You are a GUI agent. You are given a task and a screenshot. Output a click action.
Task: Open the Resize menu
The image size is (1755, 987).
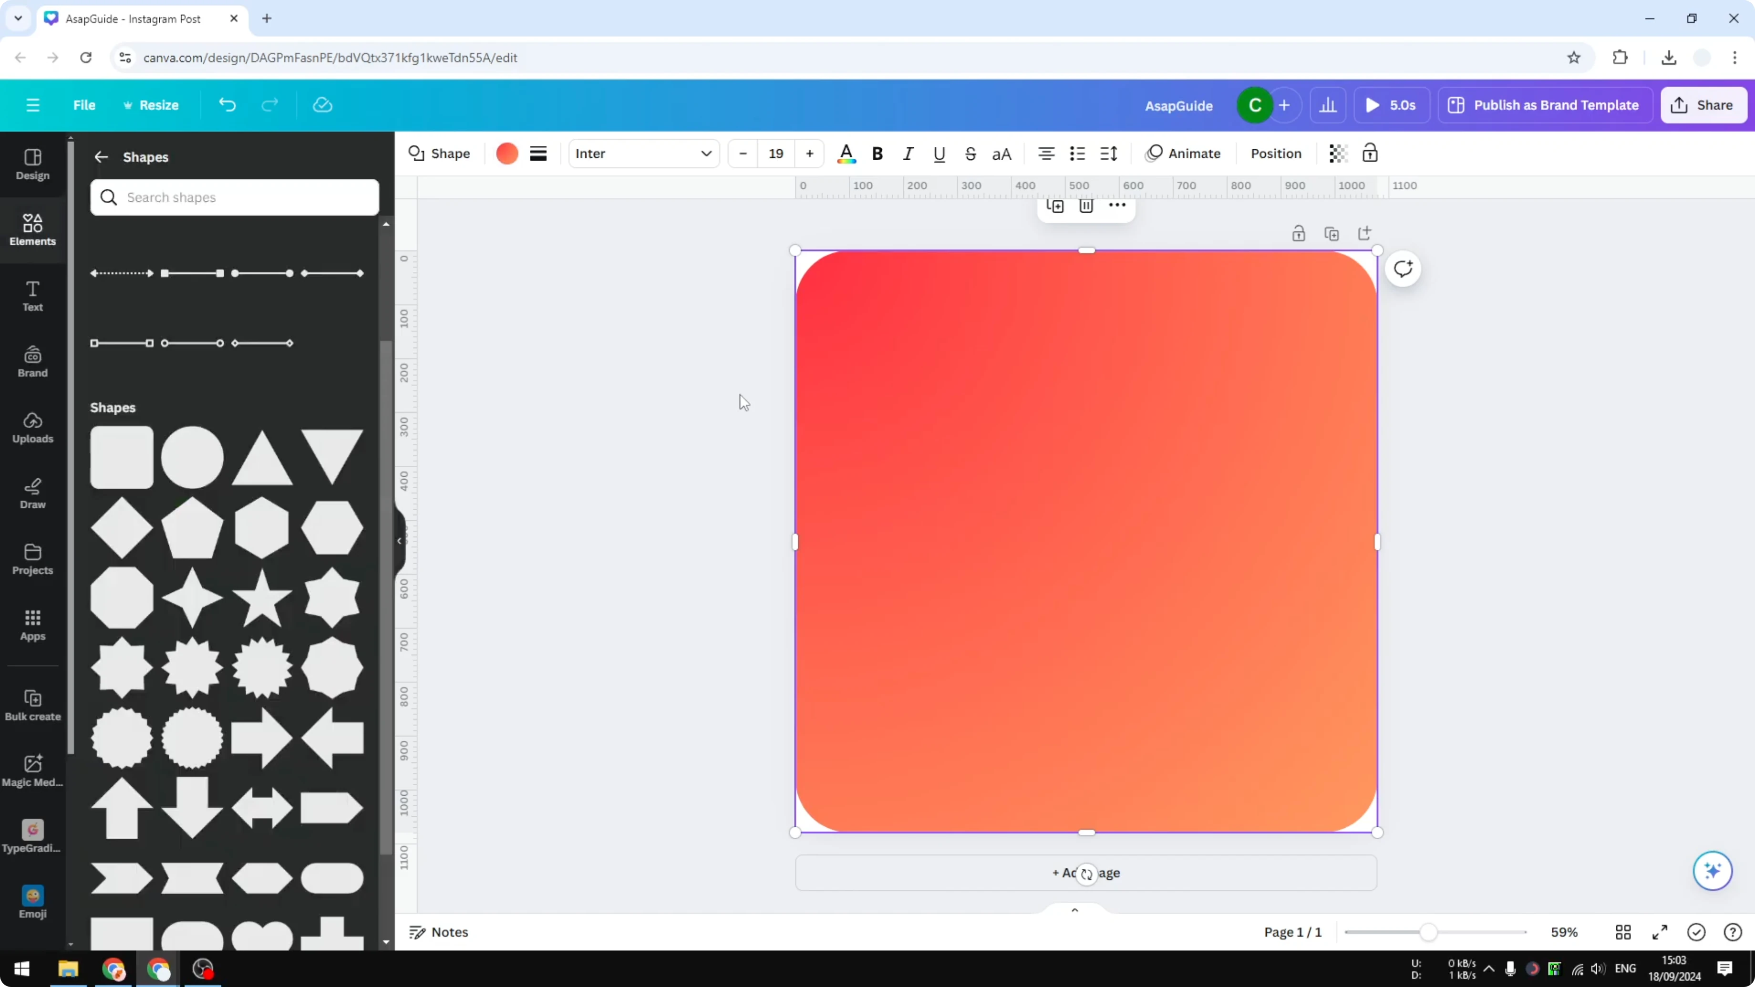(151, 105)
